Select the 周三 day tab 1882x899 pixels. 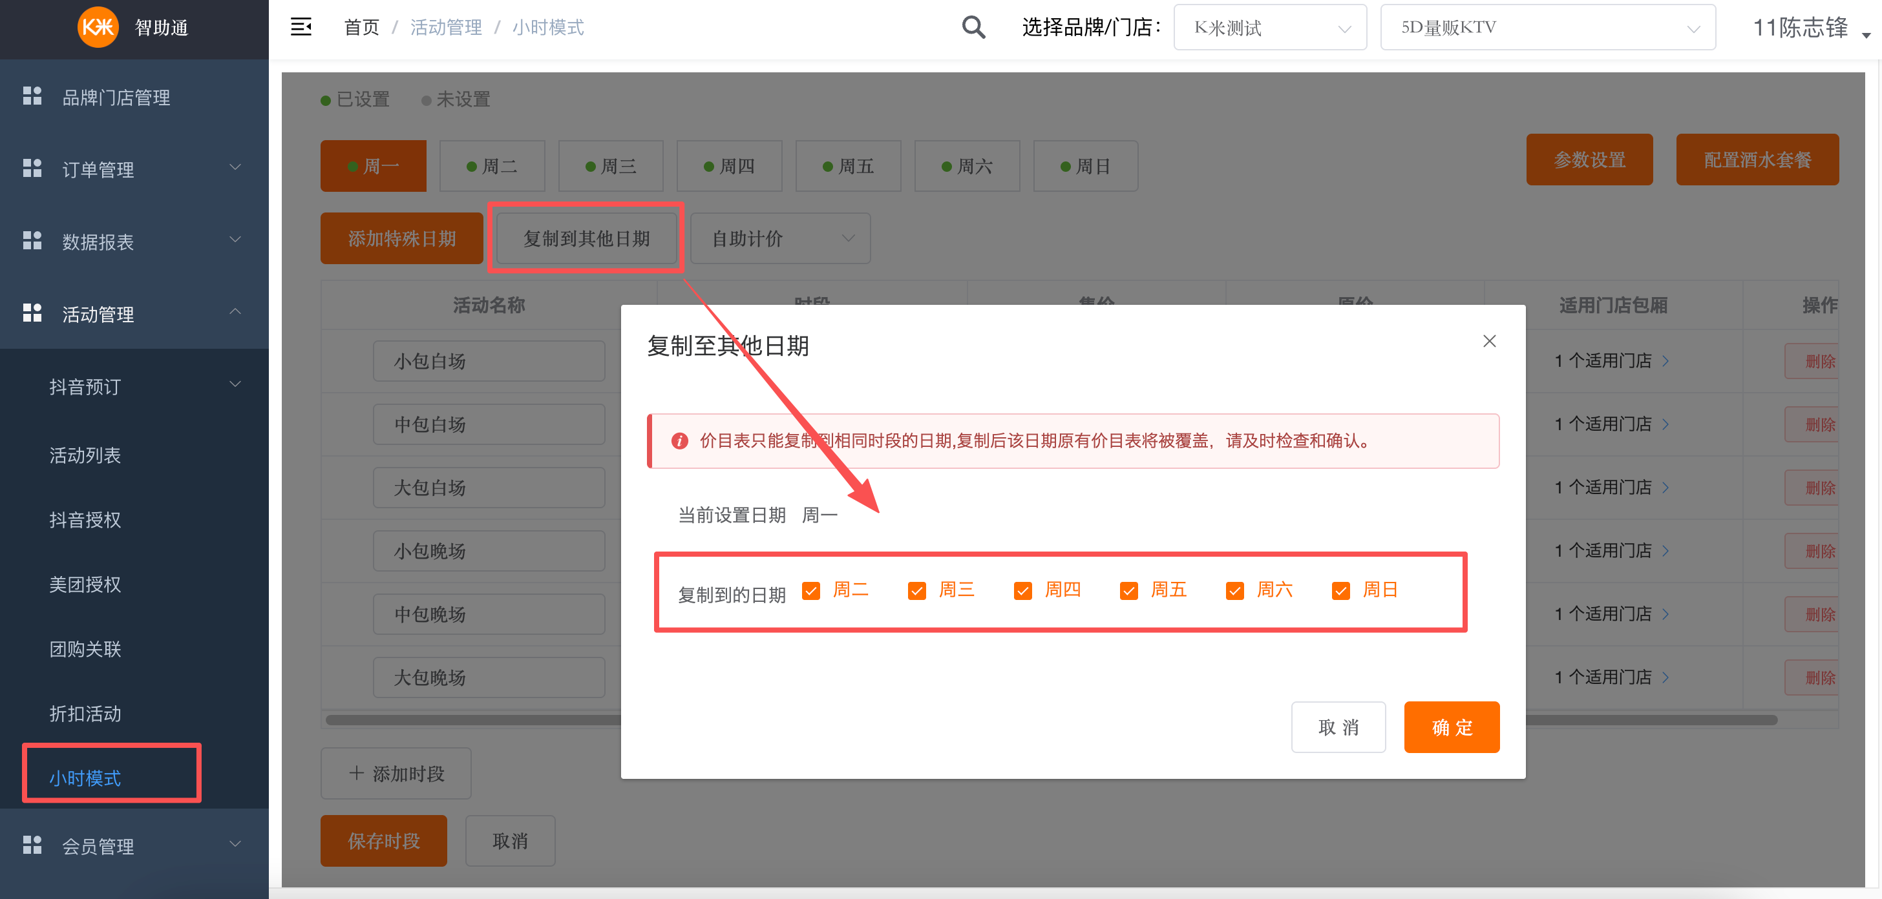pyautogui.click(x=611, y=166)
